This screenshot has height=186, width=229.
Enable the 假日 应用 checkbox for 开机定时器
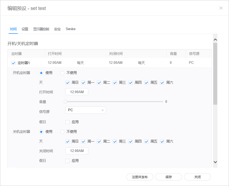[x=68, y=122]
